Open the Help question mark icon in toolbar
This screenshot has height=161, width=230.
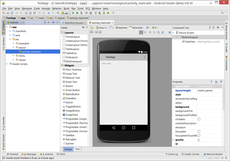pos(113,13)
